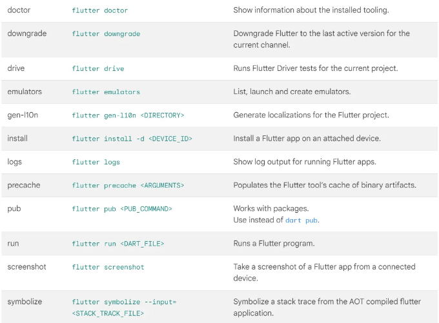Select 'flutter run <DART_FILE>' code
The width and height of the screenshot is (439, 323).
click(118, 244)
